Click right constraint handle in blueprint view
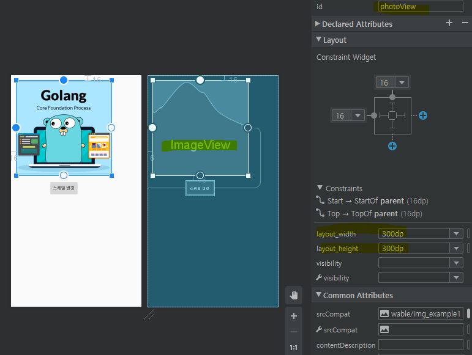The image size is (472, 355). pyautogui.click(x=248, y=128)
